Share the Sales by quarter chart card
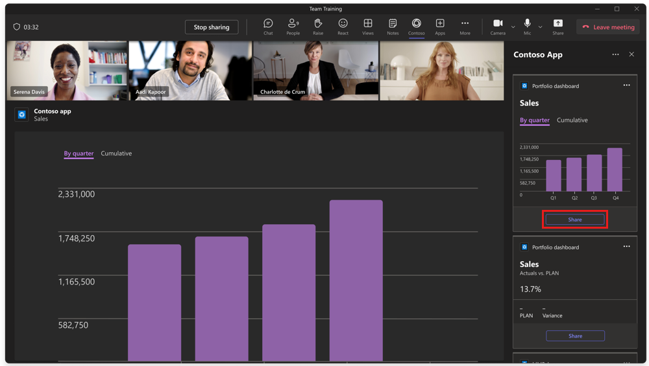 [x=575, y=220]
